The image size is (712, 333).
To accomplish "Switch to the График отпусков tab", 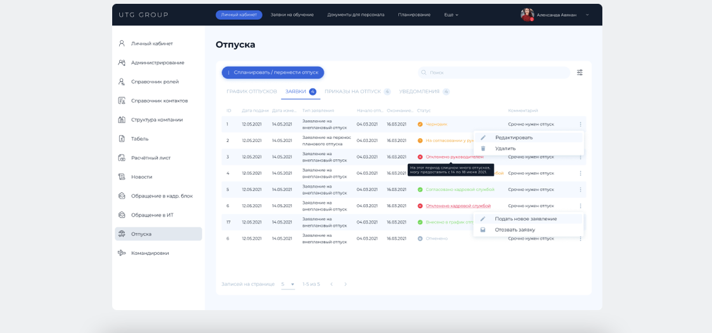I will click(251, 92).
